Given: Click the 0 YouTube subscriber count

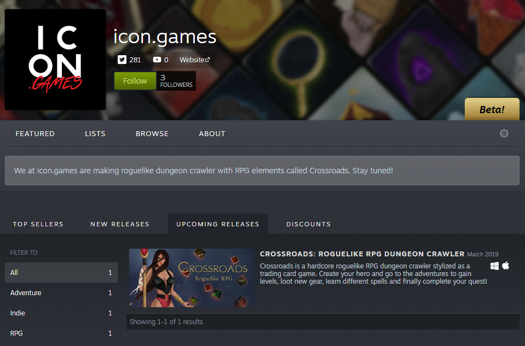Looking at the screenshot, I should [x=166, y=60].
